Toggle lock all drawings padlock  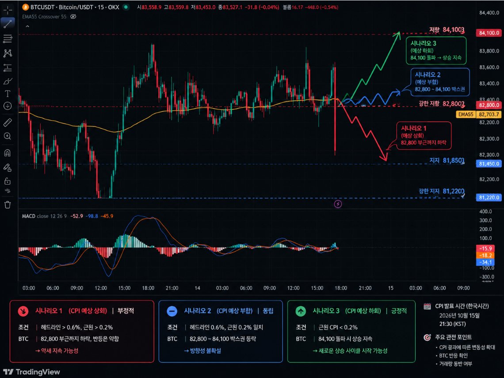click(8, 181)
